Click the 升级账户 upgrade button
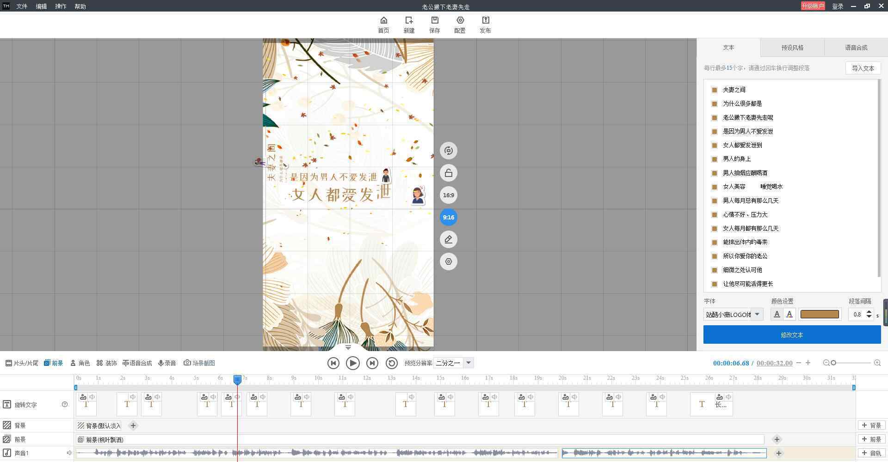The height and width of the screenshot is (462, 888). coord(813,6)
